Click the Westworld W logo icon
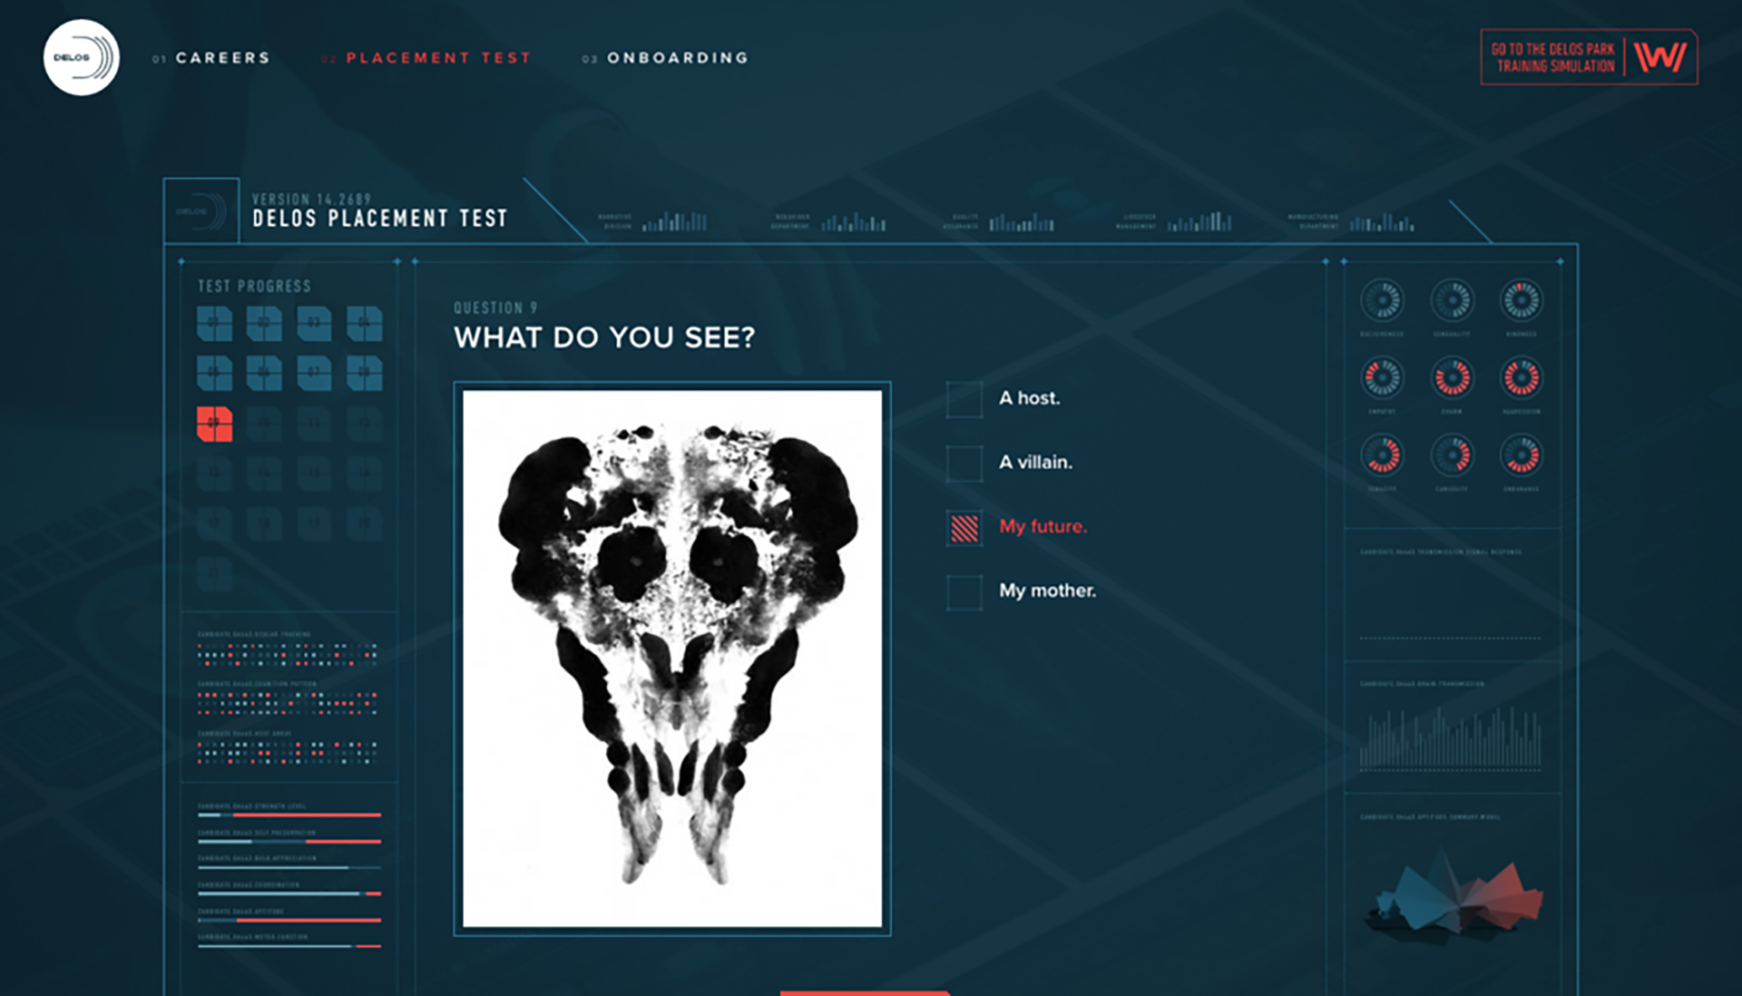Viewport: 1742px width, 996px height. 1659,57
